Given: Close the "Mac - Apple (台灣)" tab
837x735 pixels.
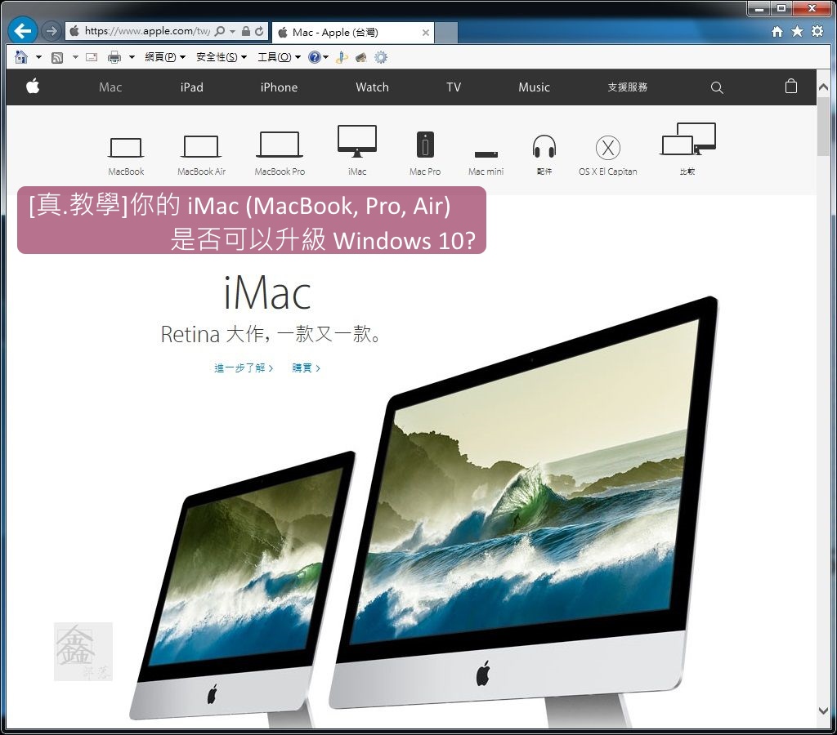Looking at the screenshot, I should pyautogui.click(x=425, y=33).
